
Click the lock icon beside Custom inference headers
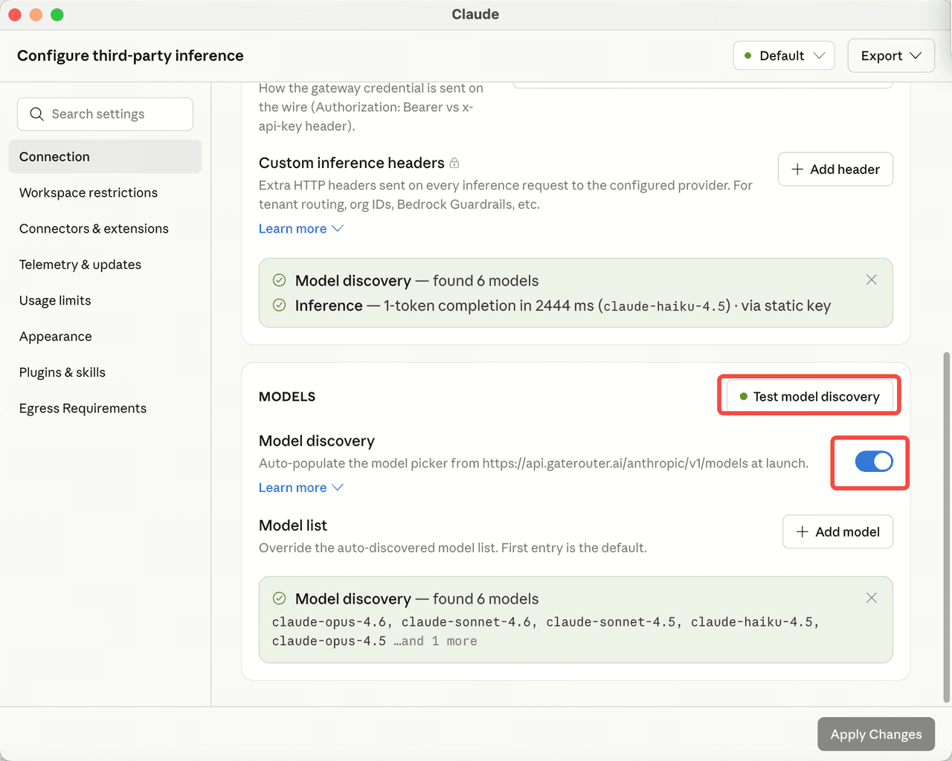click(454, 163)
